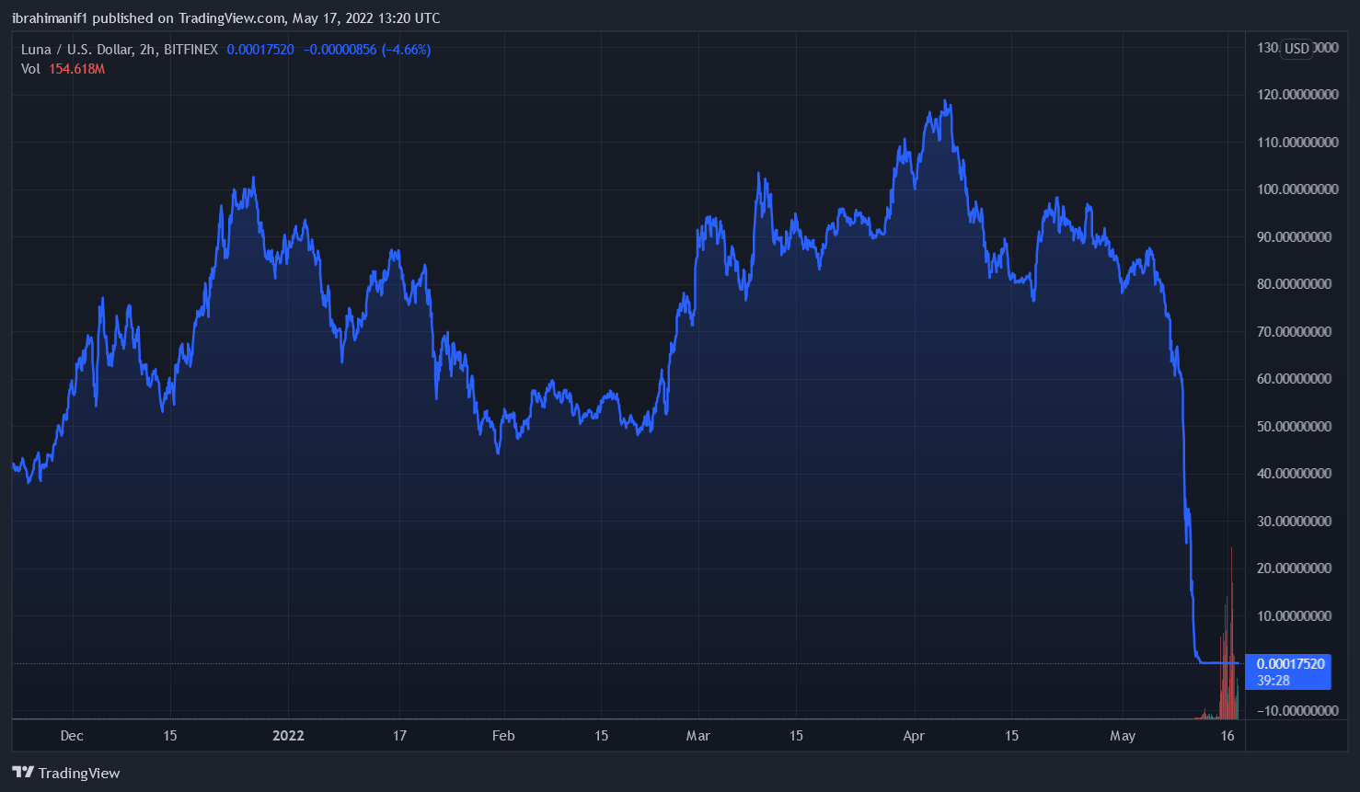Click the Dec label on the time axis

[x=72, y=736]
